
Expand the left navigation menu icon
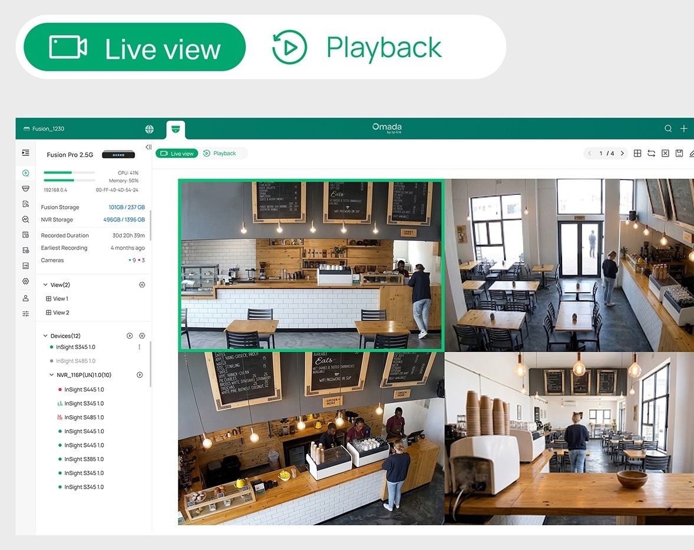point(26,153)
